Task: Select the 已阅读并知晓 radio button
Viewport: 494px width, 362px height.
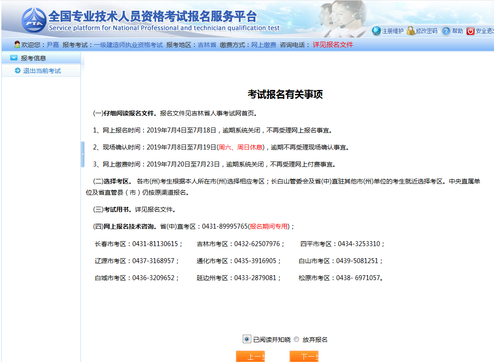Action: pos(247,340)
